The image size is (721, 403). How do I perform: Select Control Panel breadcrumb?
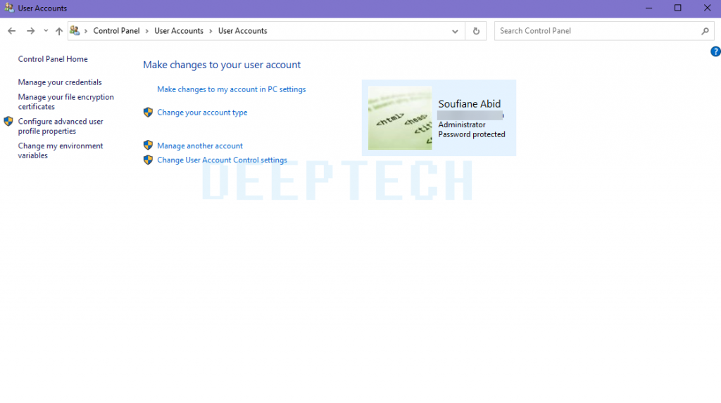[x=116, y=31]
